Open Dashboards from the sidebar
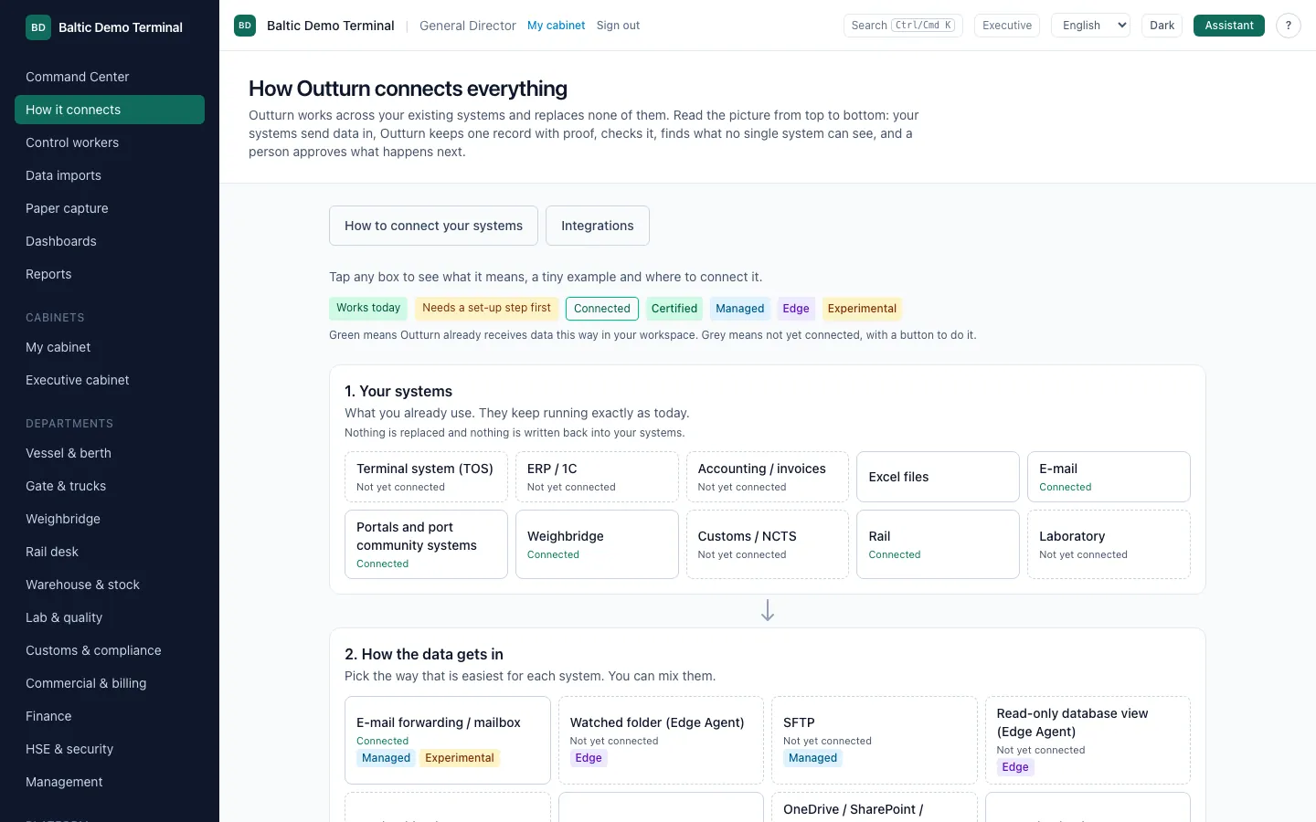The image size is (1316, 822). tap(110, 241)
